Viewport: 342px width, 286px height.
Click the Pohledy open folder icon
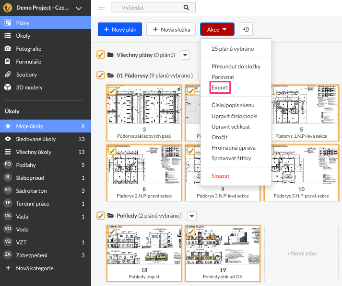coord(111,216)
